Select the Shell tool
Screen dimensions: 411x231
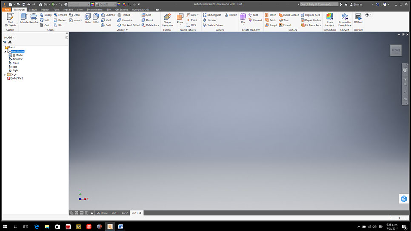pos(106,20)
